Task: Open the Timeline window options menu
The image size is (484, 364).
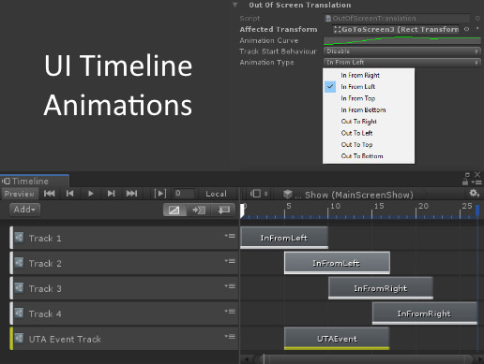Action: (x=476, y=182)
